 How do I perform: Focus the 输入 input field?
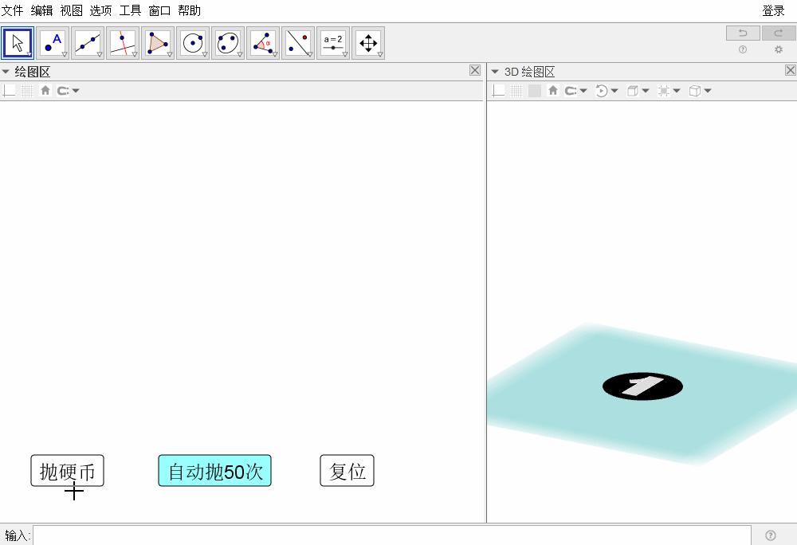392,535
